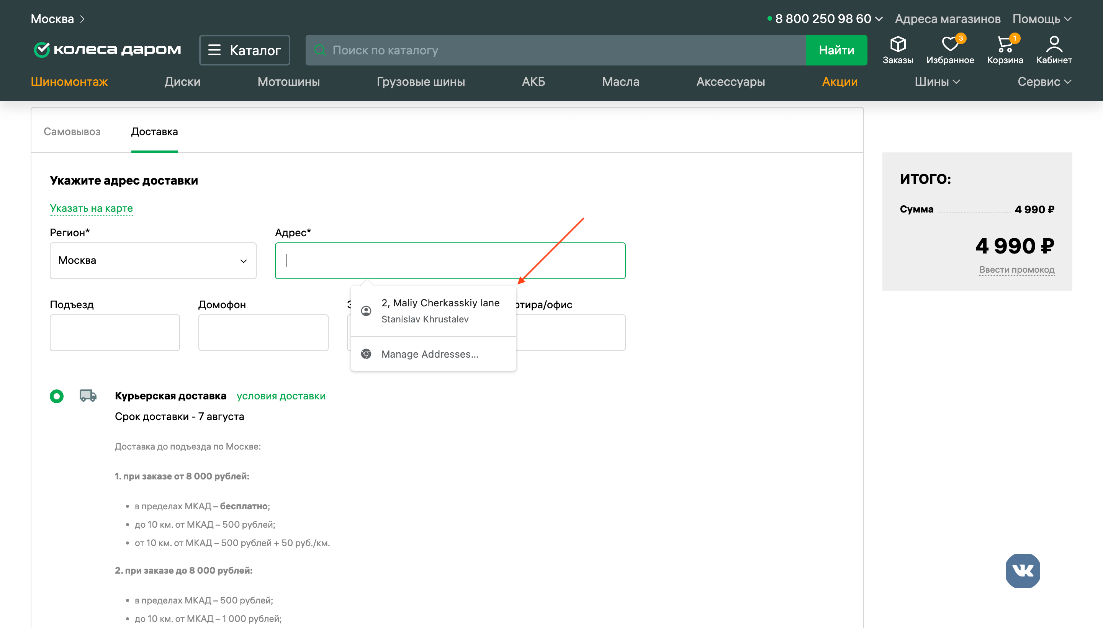Switch to the Самовывоз tab
The height and width of the screenshot is (628, 1103).
[72, 131]
